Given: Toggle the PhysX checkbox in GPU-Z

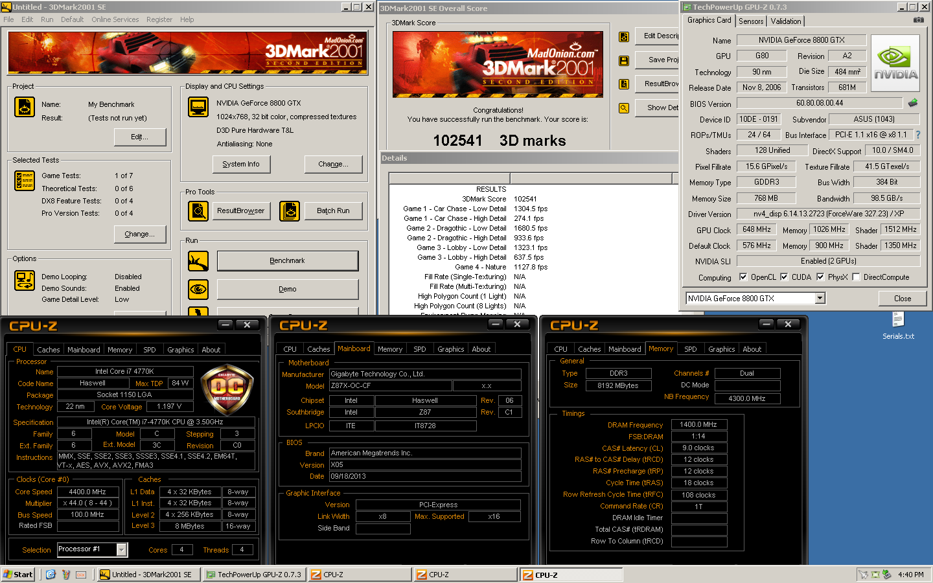Looking at the screenshot, I should [x=820, y=277].
